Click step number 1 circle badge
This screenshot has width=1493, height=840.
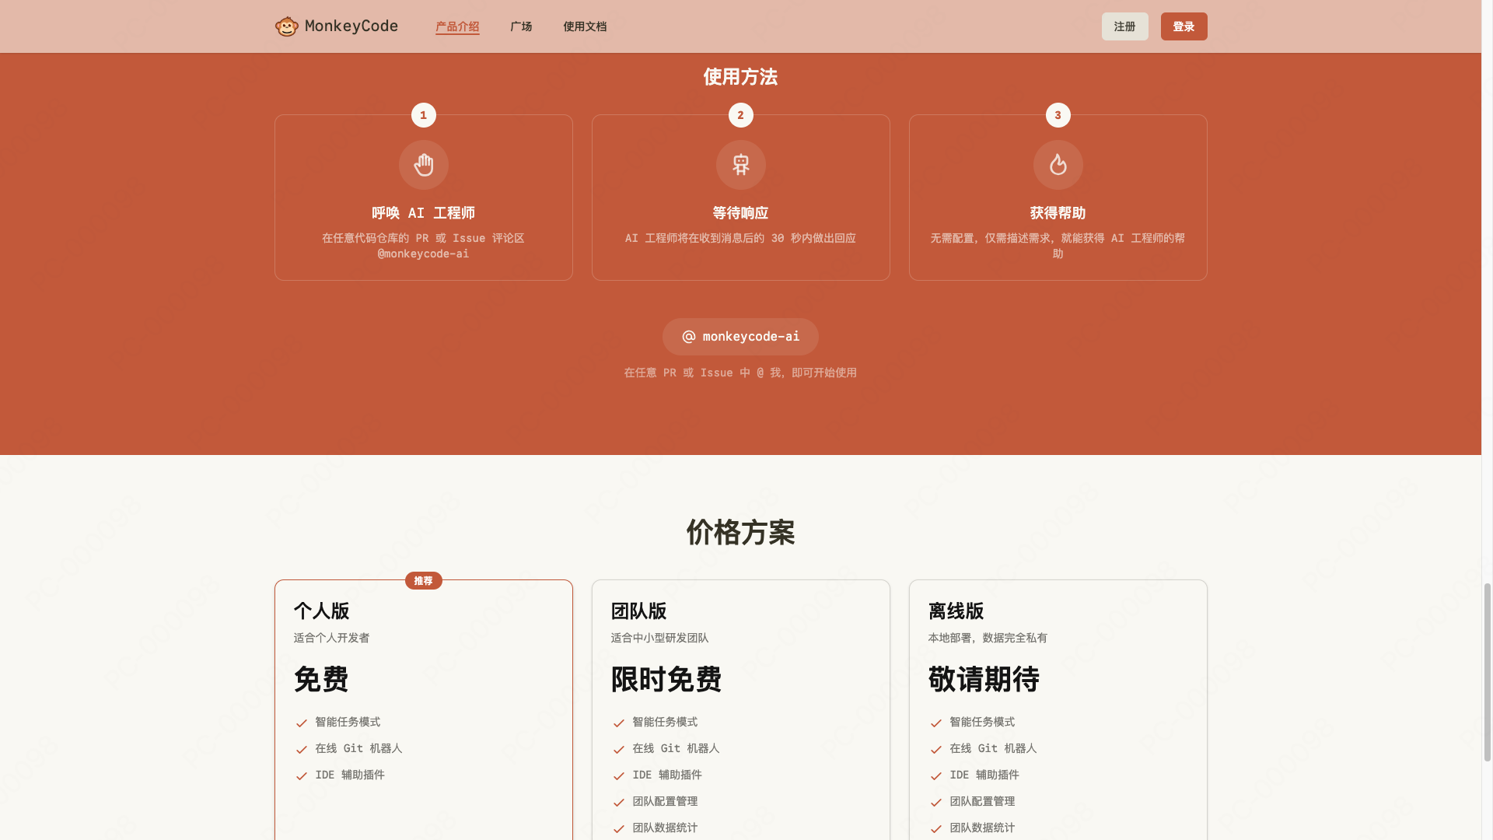point(424,115)
